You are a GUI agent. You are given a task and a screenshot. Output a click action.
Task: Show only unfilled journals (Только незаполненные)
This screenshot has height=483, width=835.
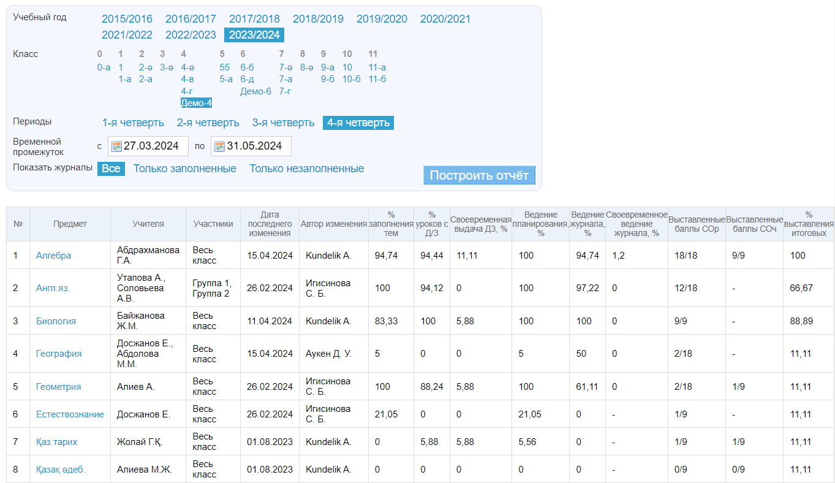(306, 169)
